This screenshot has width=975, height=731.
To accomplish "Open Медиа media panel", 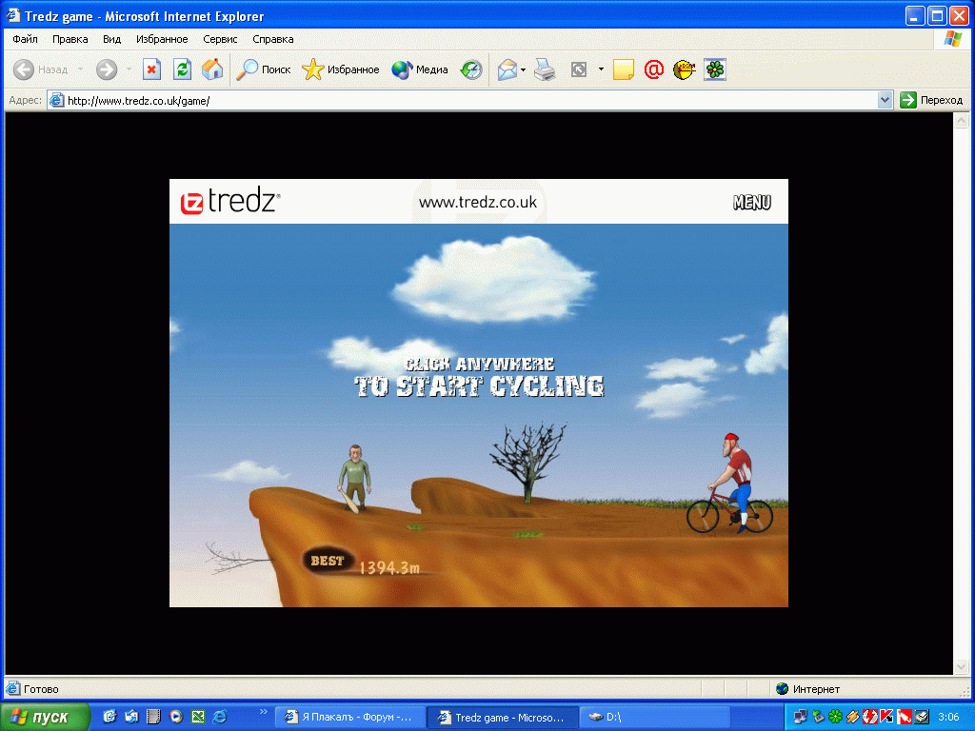I will coord(420,69).
